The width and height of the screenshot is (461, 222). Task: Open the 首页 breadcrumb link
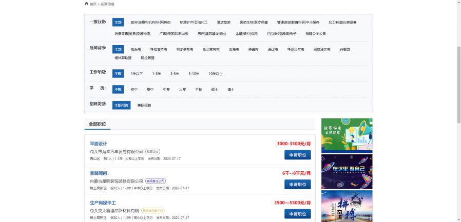[93, 4]
